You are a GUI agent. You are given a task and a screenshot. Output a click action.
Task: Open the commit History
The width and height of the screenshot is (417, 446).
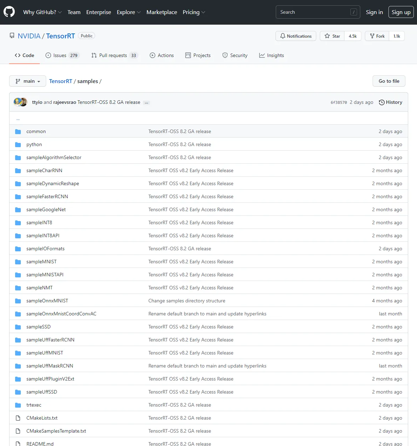pyautogui.click(x=391, y=102)
